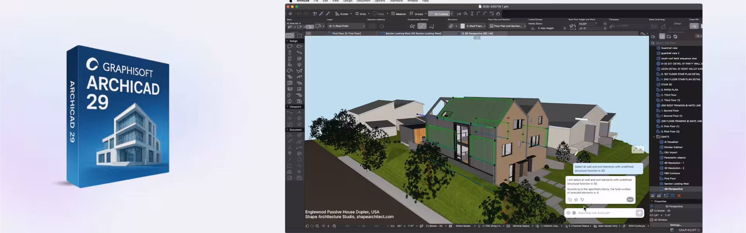Click the send arrow in the AI chat
The image size is (746, 233).
coord(639,213)
